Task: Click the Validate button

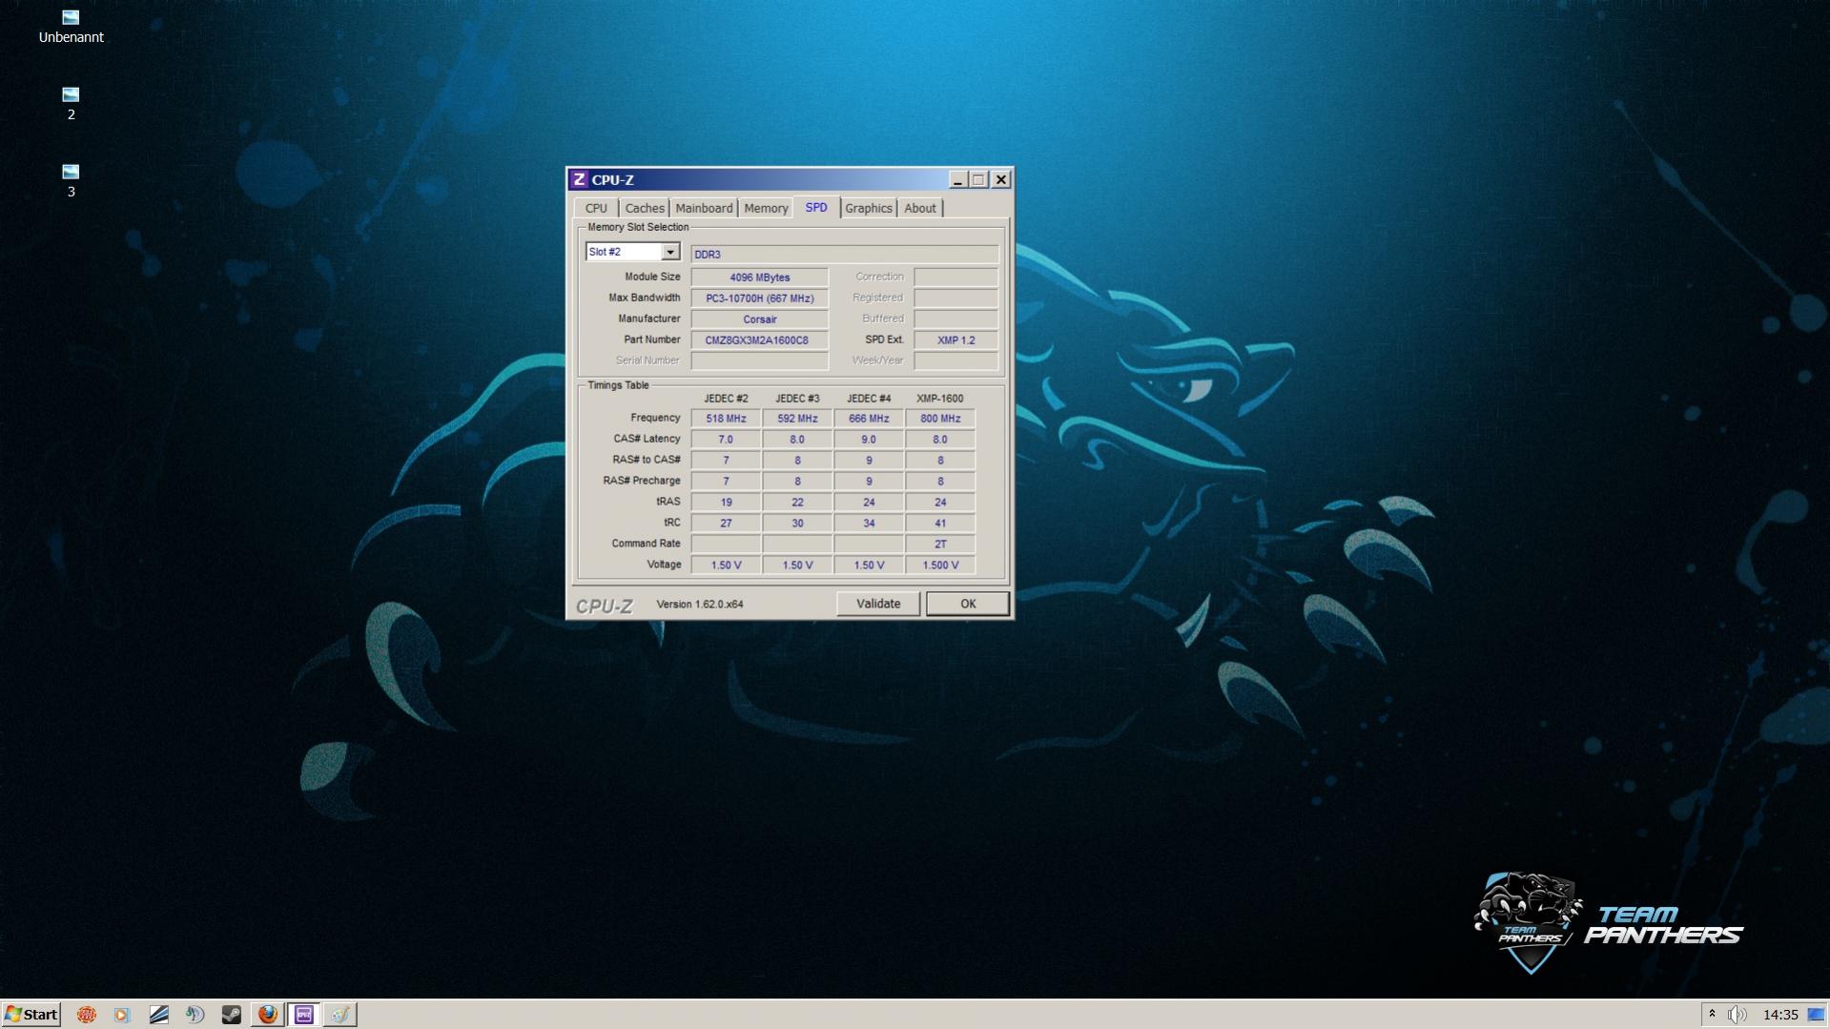Action: pyautogui.click(x=878, y=604)
